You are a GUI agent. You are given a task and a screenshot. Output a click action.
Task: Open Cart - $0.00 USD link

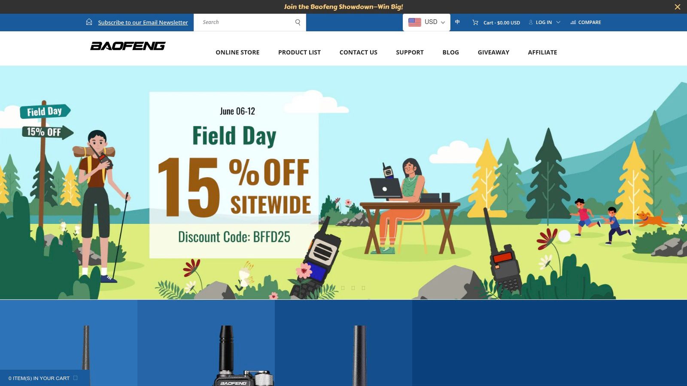[502, 23]
